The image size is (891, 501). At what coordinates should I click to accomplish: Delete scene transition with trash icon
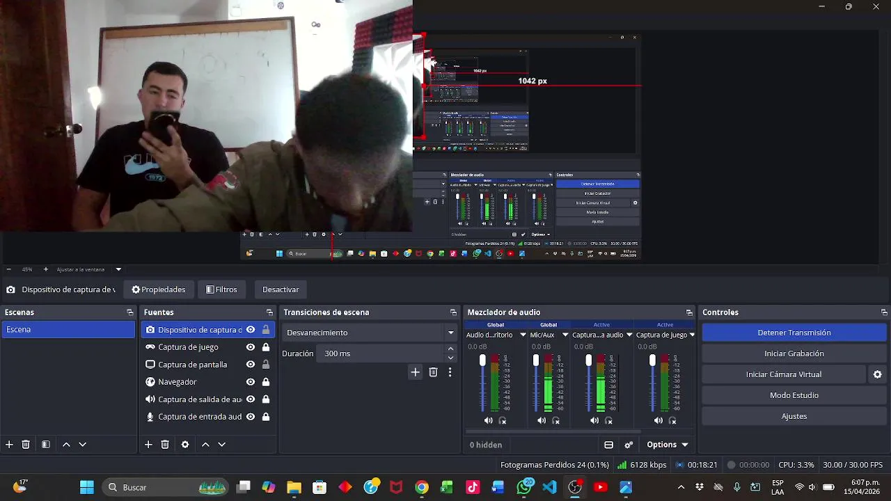click(433, 372)
